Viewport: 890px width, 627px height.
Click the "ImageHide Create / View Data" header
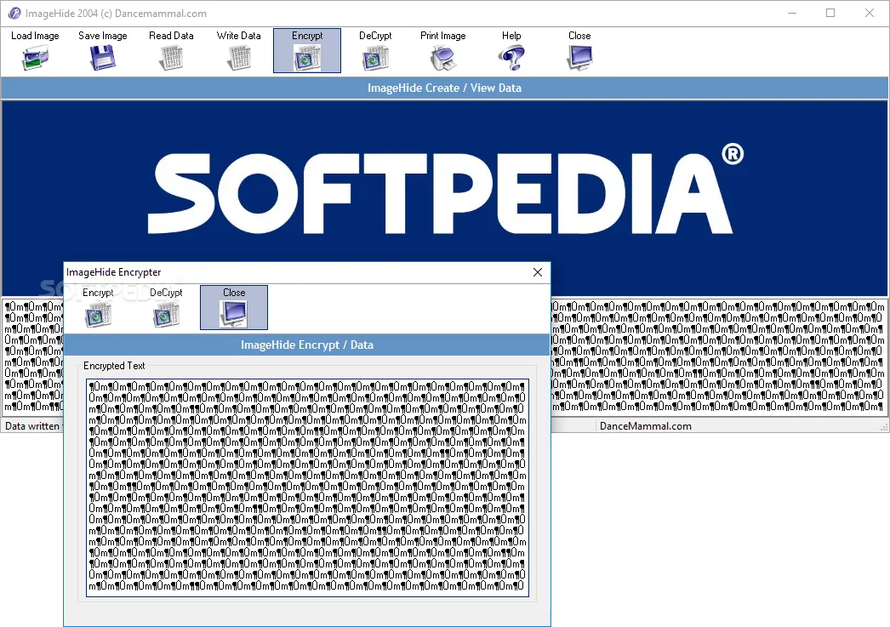pyautogui.click(x=444, y=88)
